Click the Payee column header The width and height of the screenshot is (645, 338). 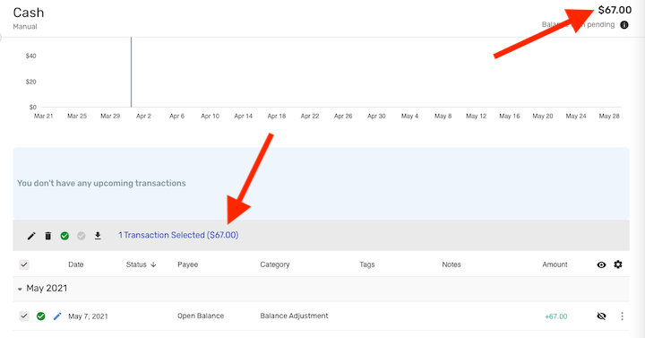(x=187, y=264)
